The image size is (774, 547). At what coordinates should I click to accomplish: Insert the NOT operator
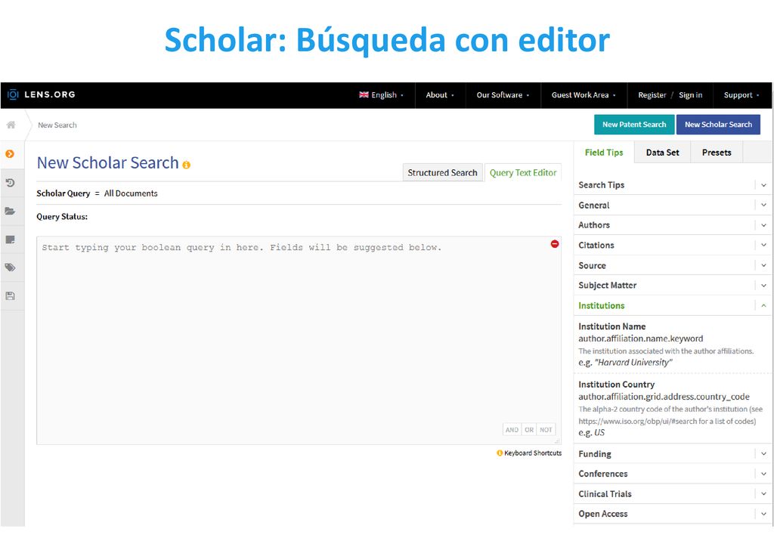pos(546,430)
